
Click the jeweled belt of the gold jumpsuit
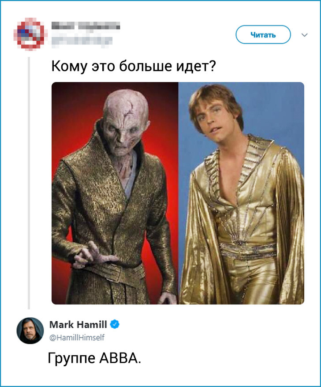[x=247, y=251]
